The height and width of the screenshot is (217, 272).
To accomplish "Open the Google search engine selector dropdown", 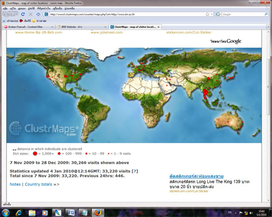I will 219,14.
